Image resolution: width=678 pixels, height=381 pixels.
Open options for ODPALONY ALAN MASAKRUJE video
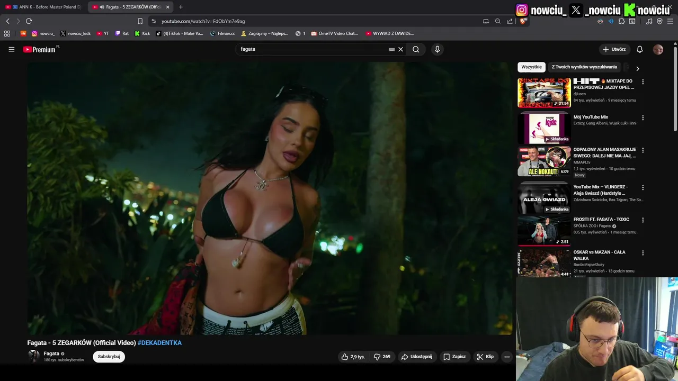point(643,151)
